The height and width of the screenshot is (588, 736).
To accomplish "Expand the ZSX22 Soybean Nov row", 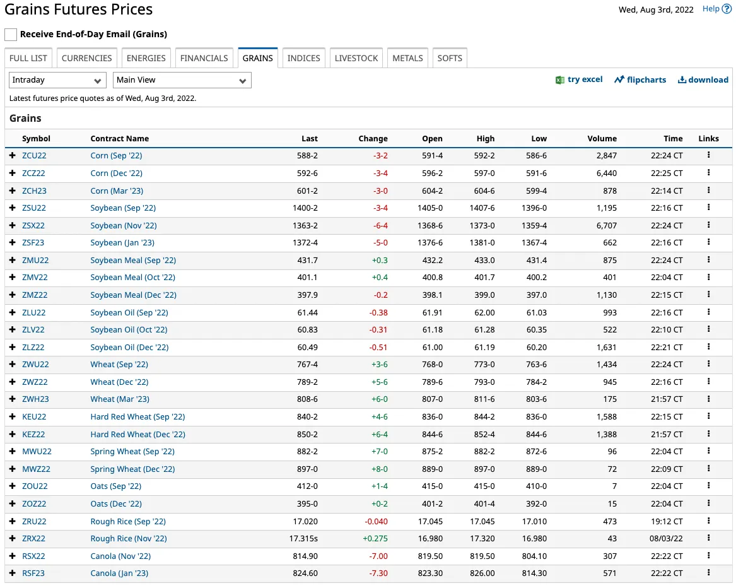I will tap(13, 225).
